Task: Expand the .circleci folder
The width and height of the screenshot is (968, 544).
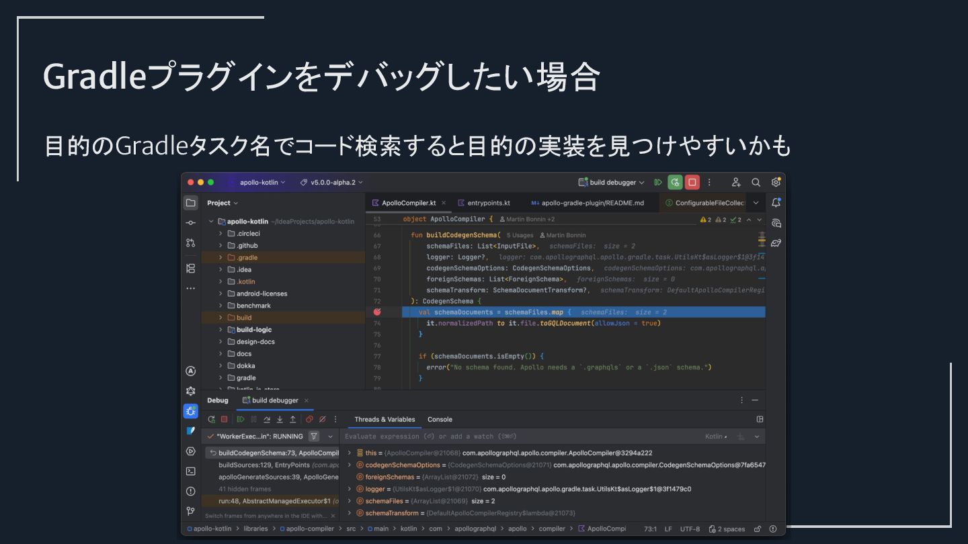Action: point(220,234)
